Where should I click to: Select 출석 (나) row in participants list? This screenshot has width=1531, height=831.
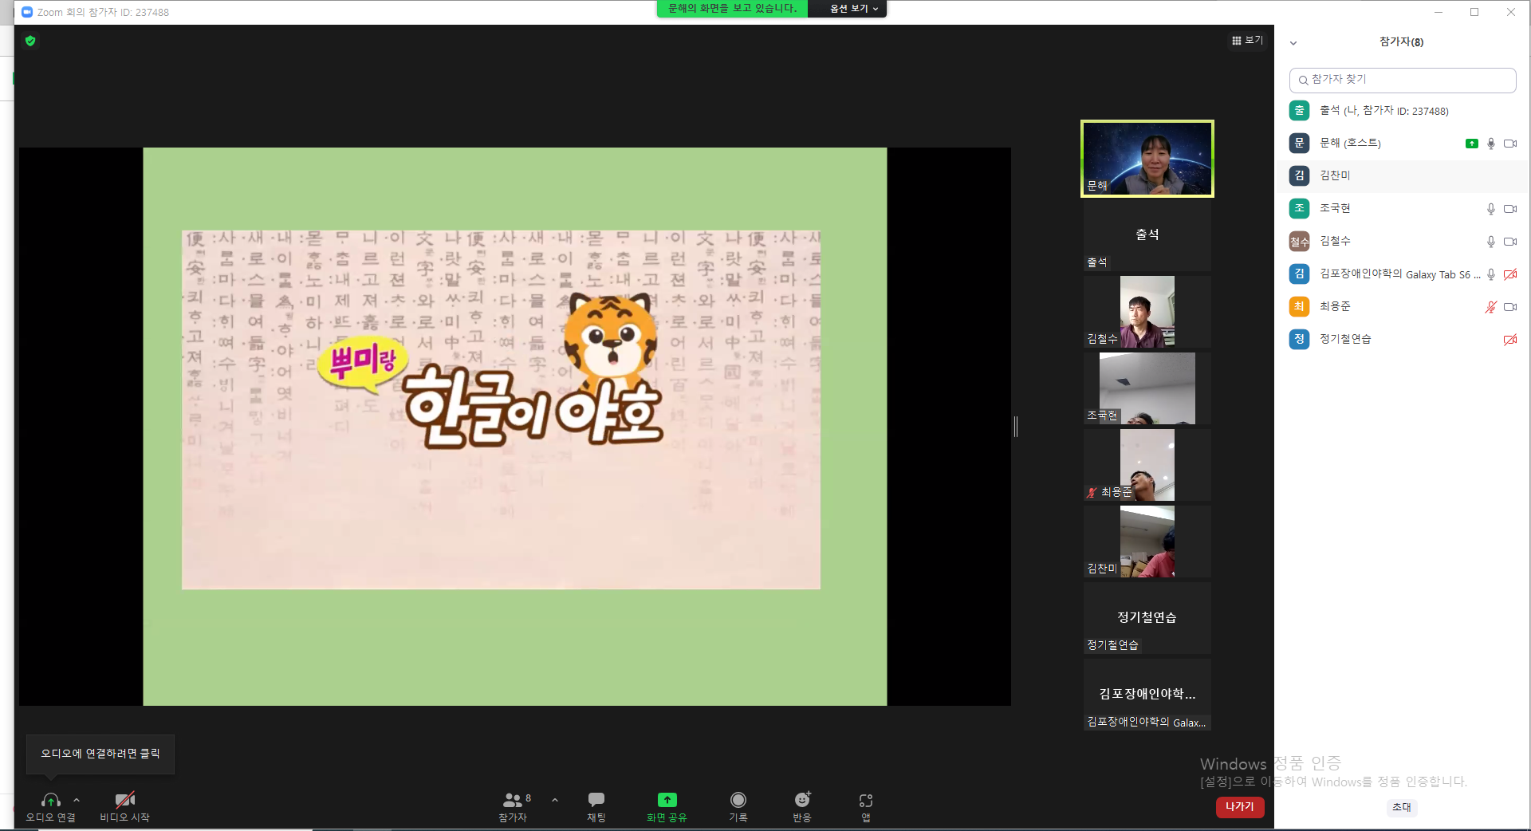tap(1402, 111)
